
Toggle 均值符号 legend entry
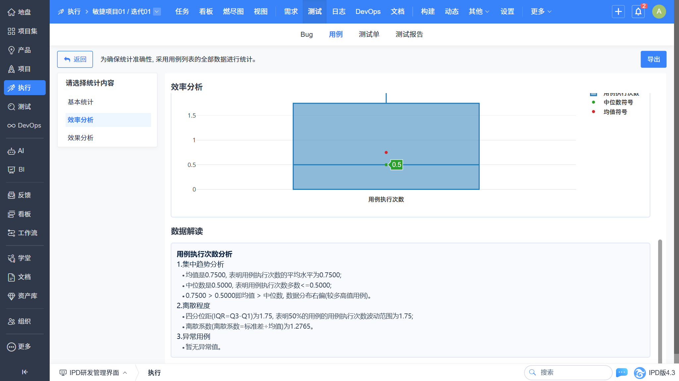(615, 112)
